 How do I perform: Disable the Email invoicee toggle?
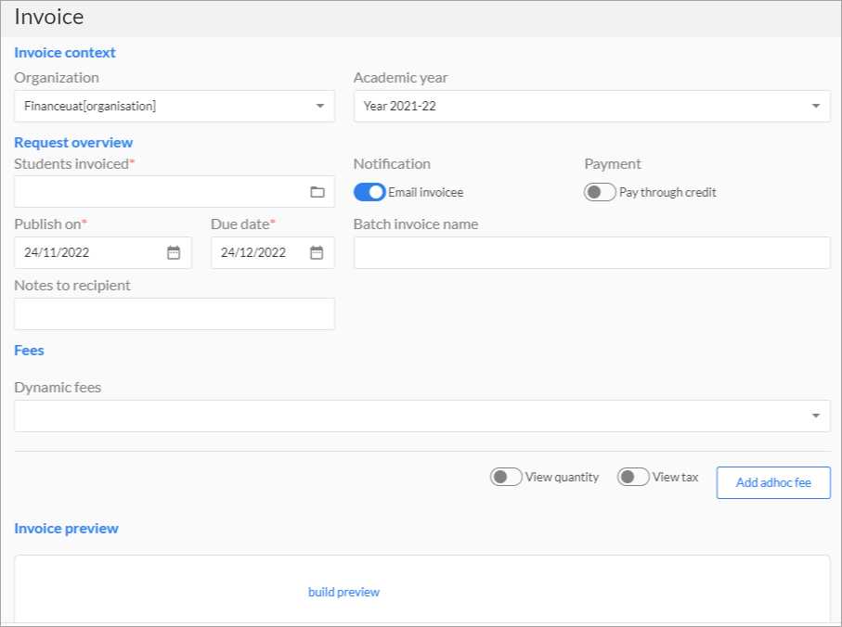pos(369,192)
